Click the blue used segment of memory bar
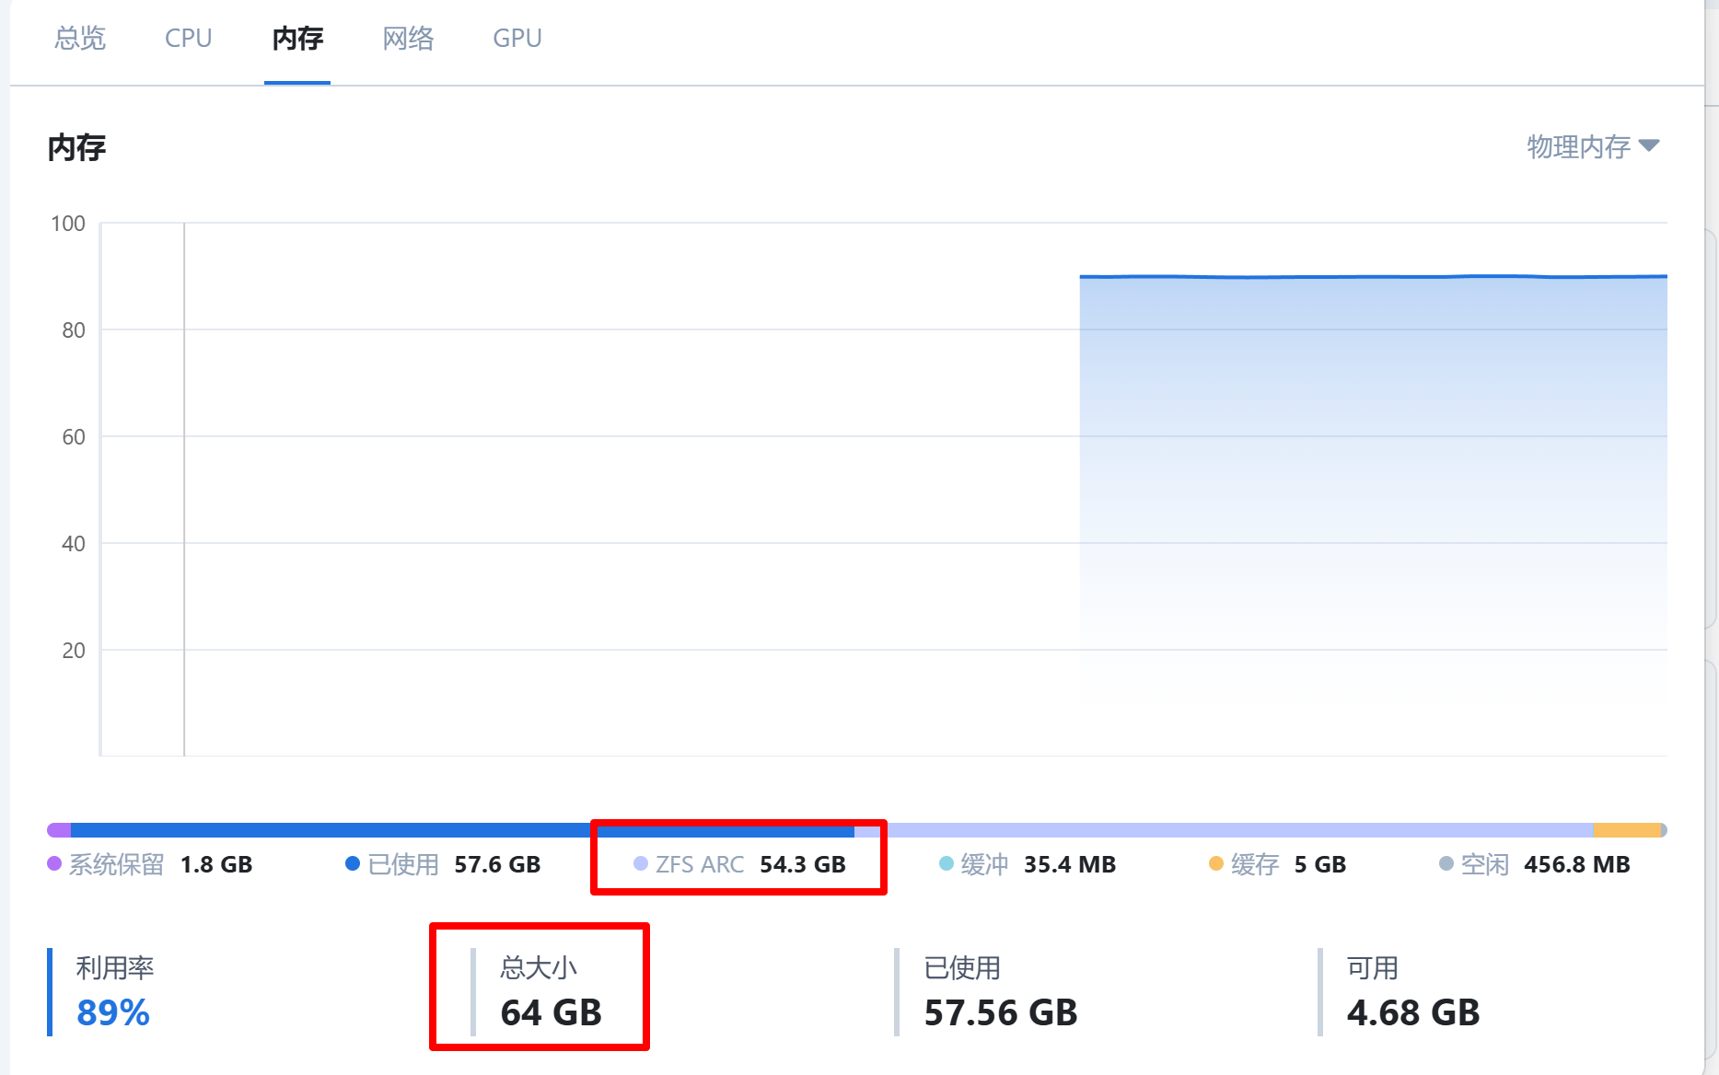The image size is (1719, 1075). pyautogui.click(x=462, y=830)
